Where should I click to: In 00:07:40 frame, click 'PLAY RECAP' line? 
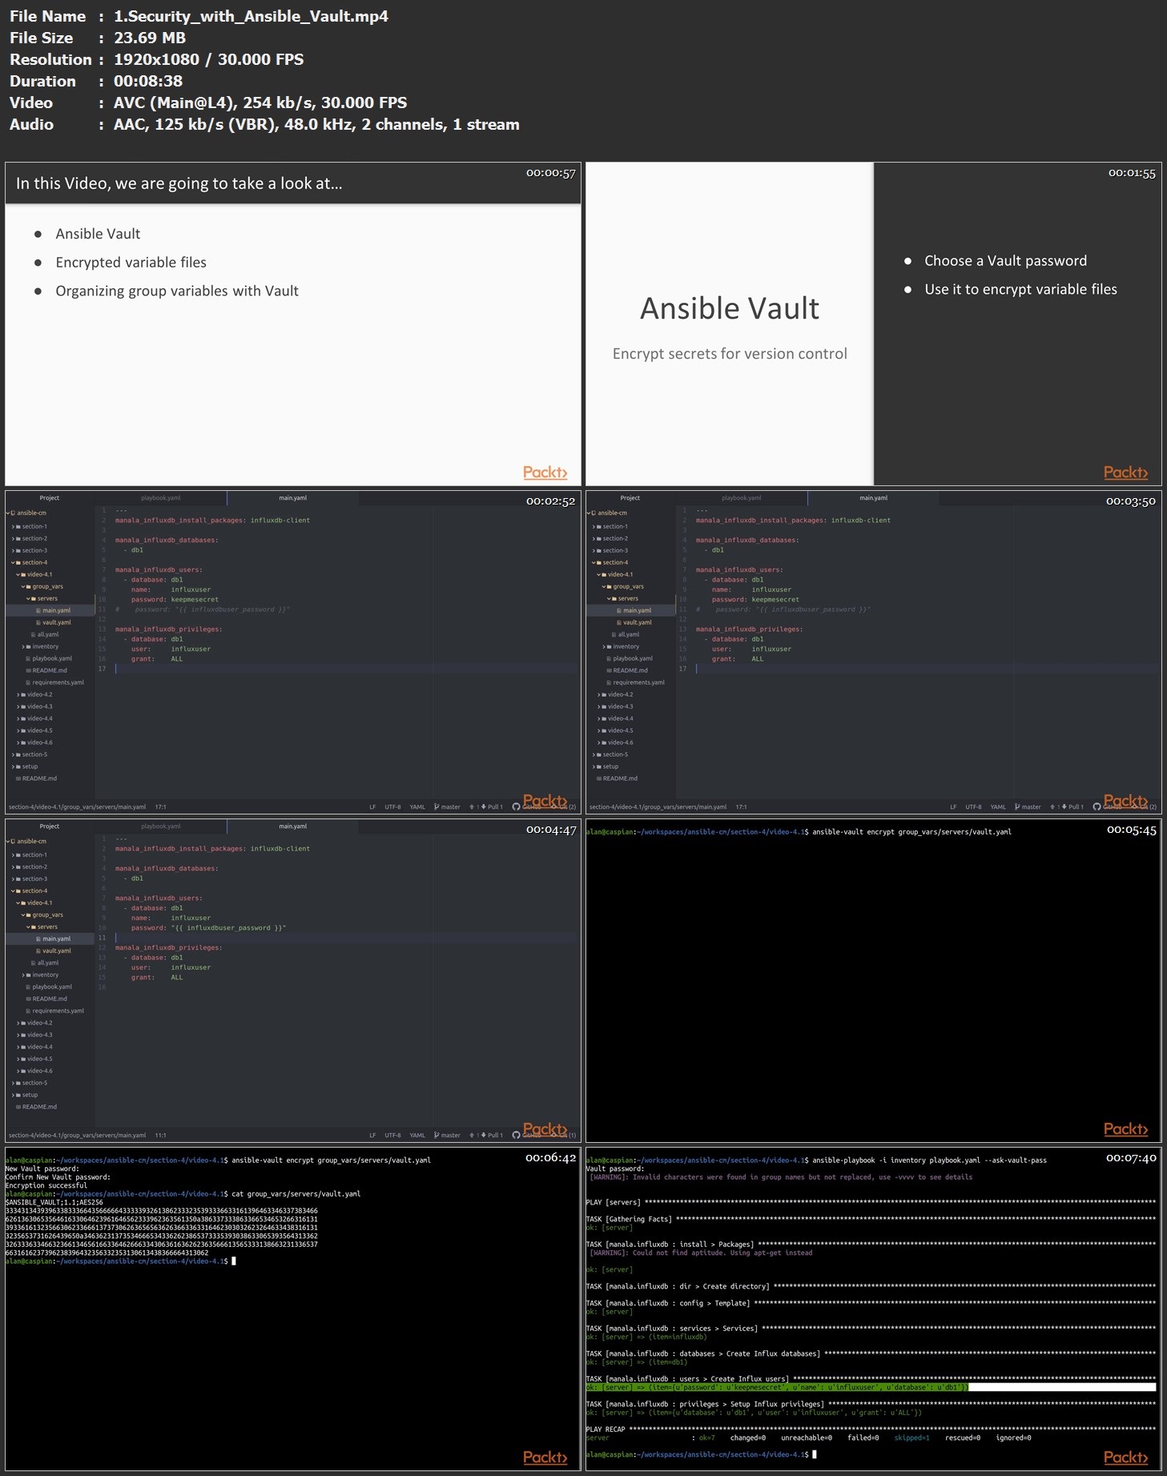click(x=871, y=1430)
